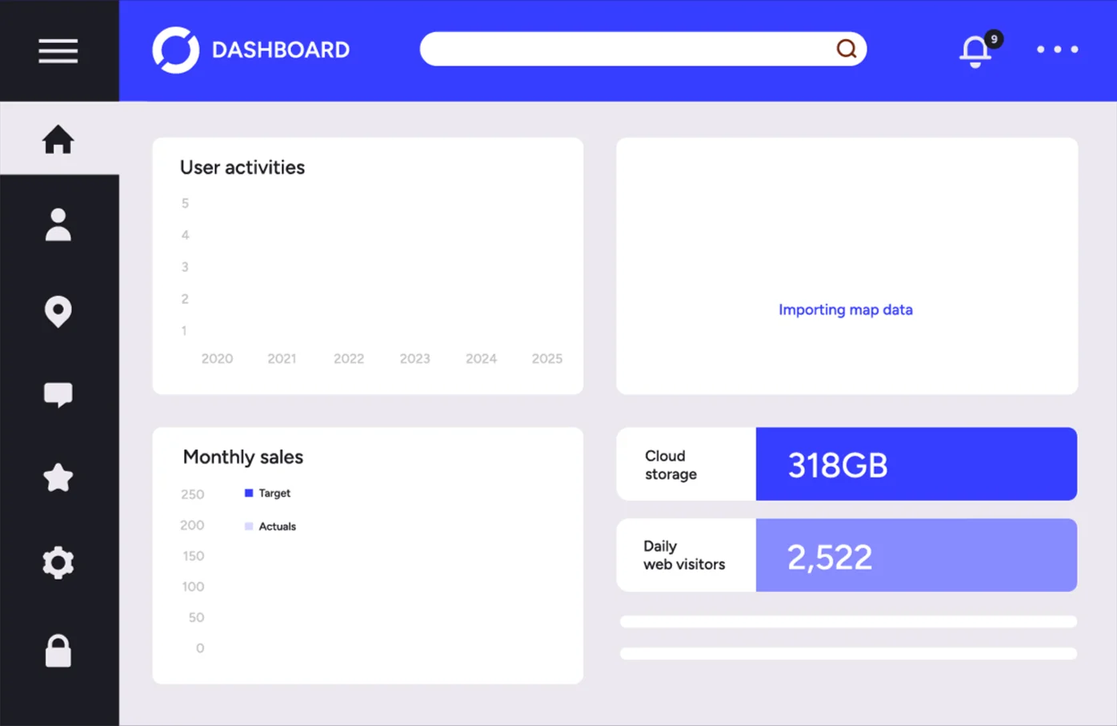Click the Dashboard circular logo
The height and width of the screenshot is (726, 1117).
(176, 50)
